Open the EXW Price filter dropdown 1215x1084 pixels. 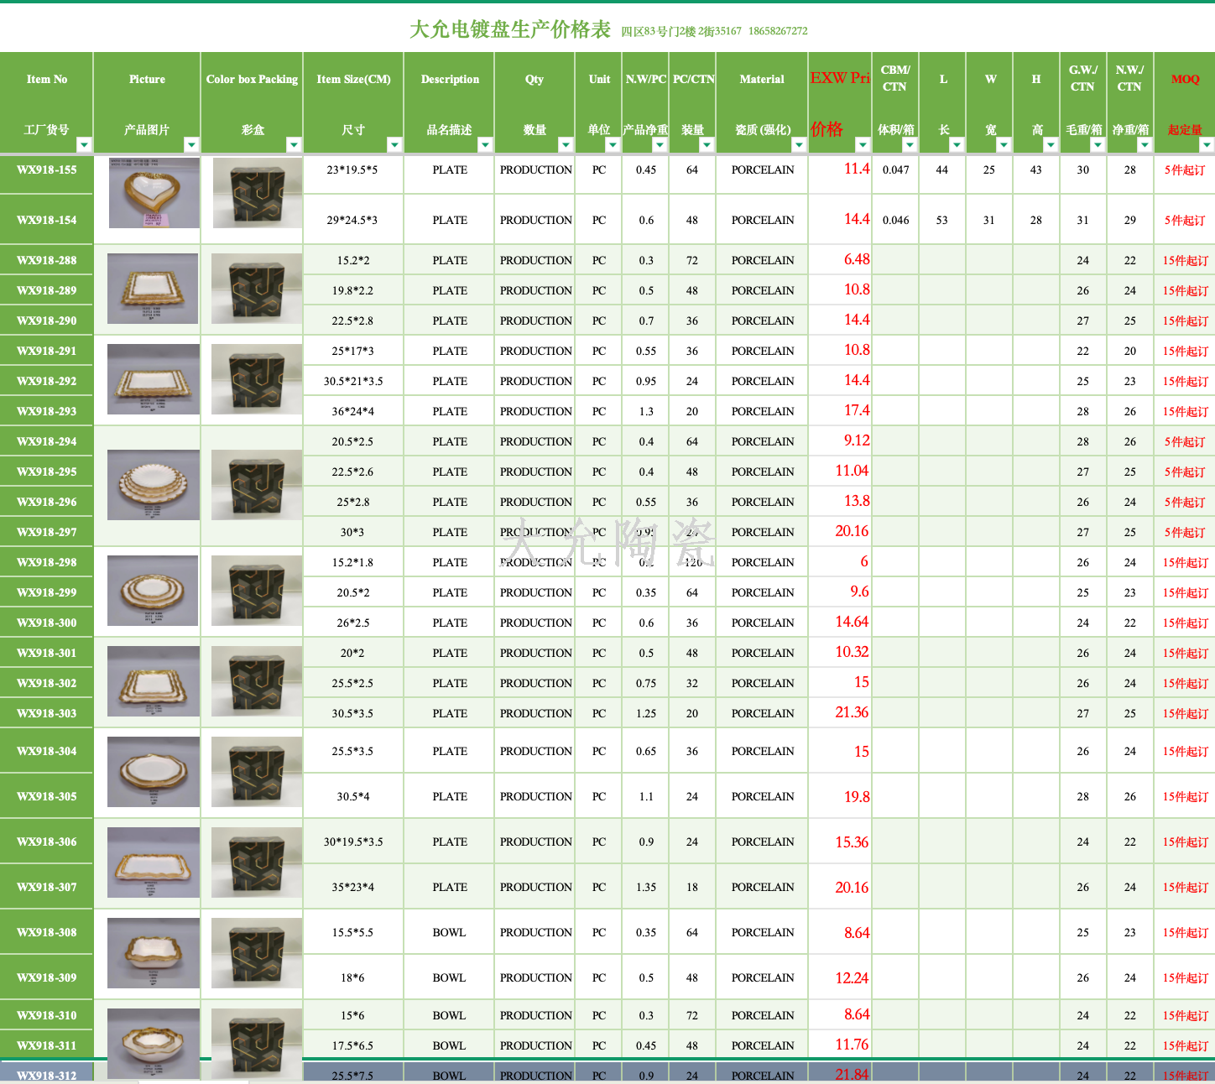(863, 145)
